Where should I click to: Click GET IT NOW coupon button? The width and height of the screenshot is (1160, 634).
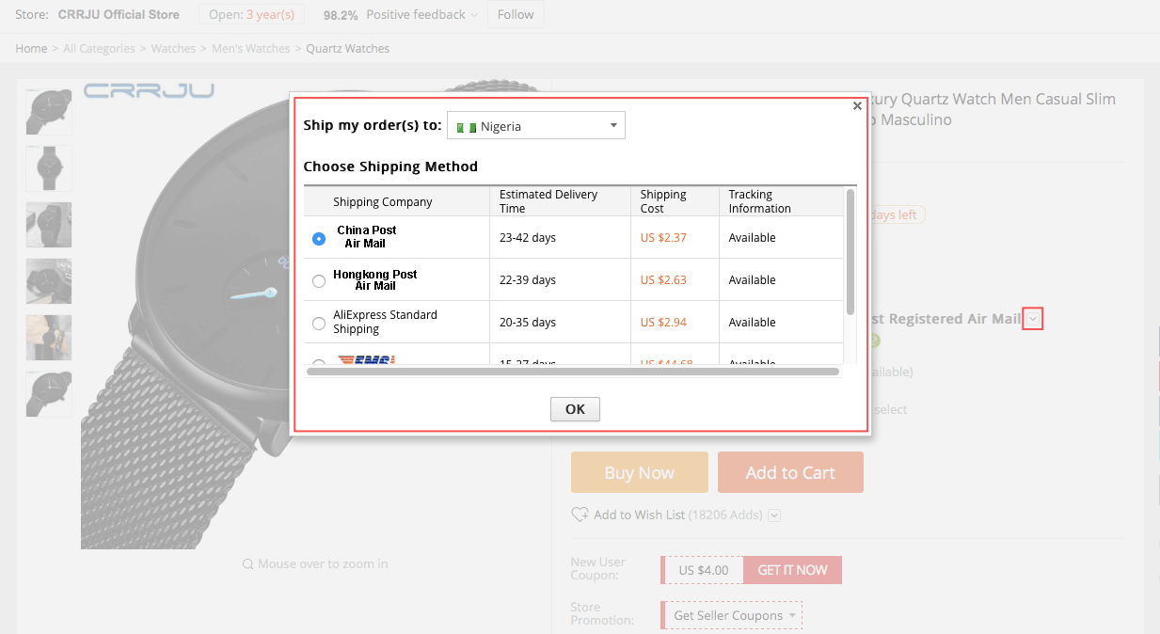point(792,570)
